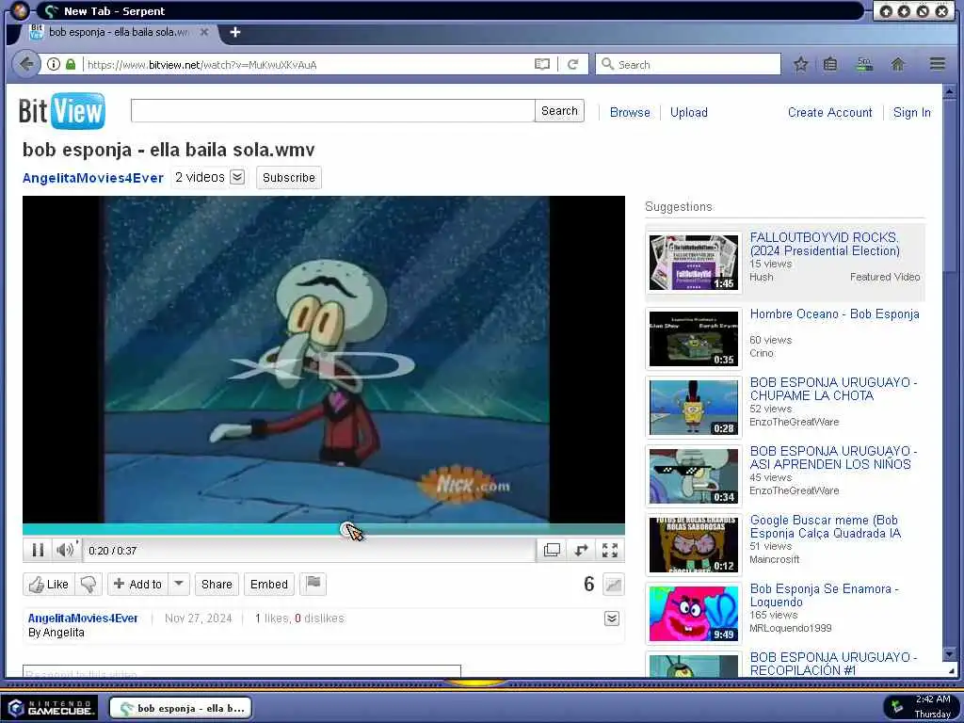Click the system tray network icon

(897, 707)
